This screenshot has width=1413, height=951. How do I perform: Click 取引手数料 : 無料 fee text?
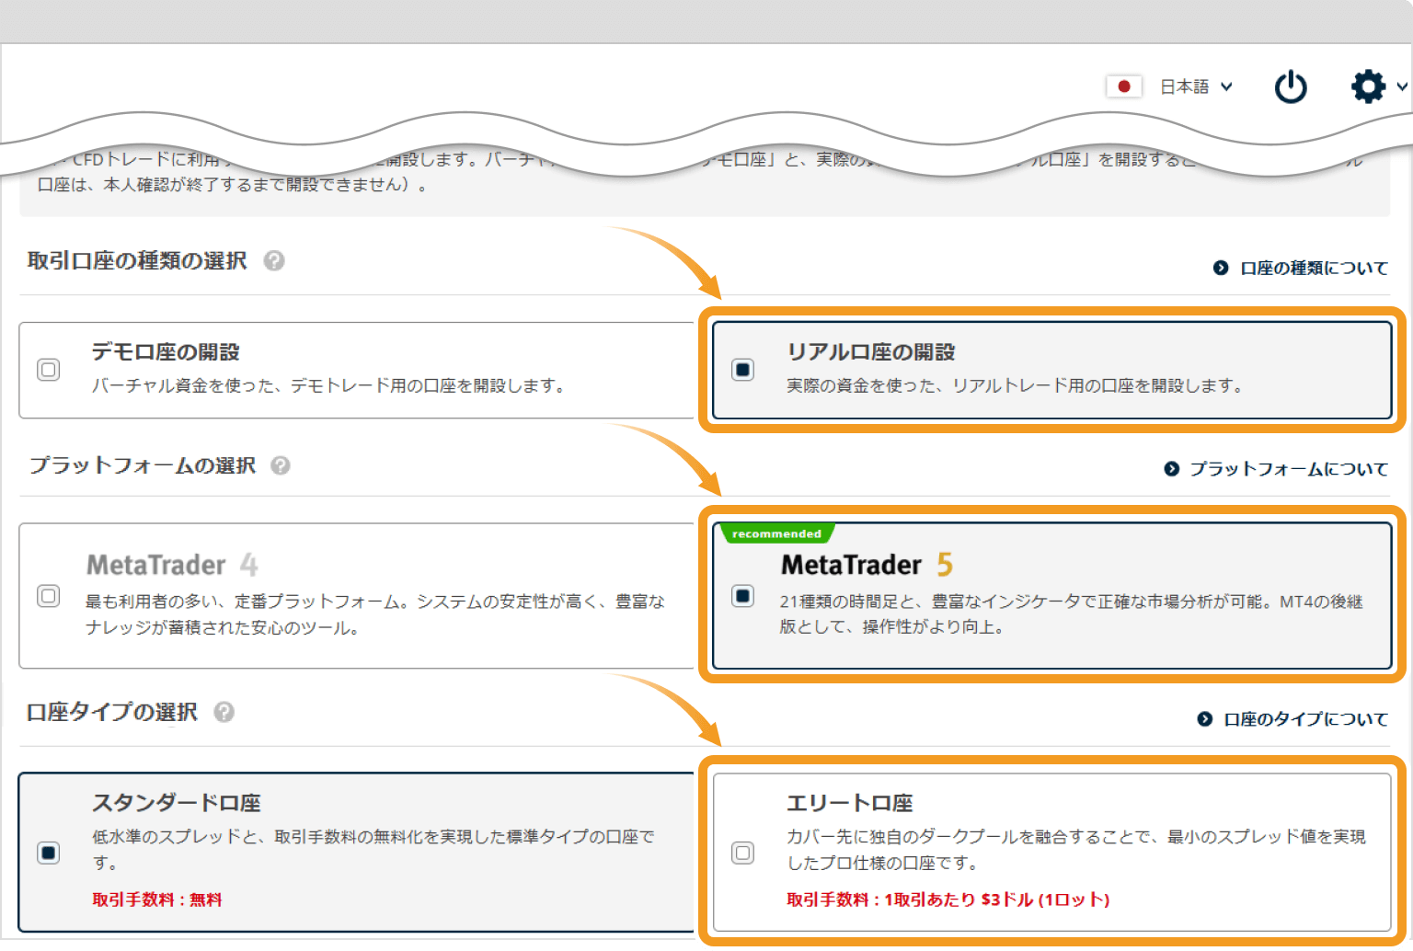(x=156, y=899)
